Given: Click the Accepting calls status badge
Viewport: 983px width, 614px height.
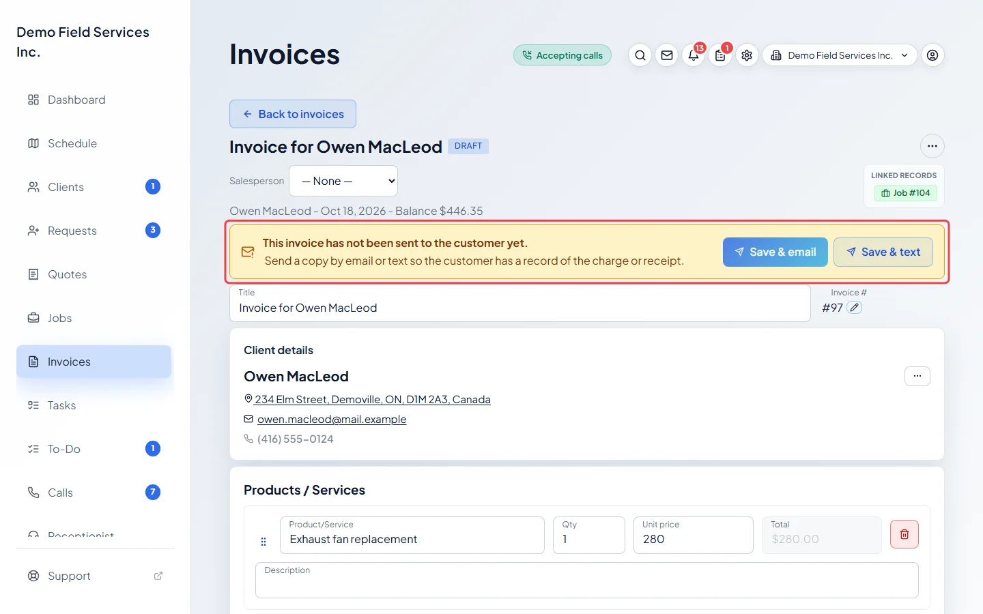Looking at the screenshot, I should tap(562, 55).
